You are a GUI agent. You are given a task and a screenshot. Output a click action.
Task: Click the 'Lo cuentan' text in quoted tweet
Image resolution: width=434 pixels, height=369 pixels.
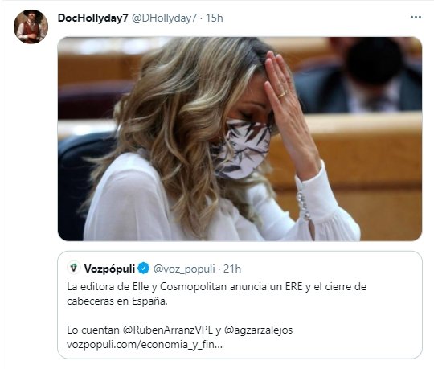coord(93,330)
